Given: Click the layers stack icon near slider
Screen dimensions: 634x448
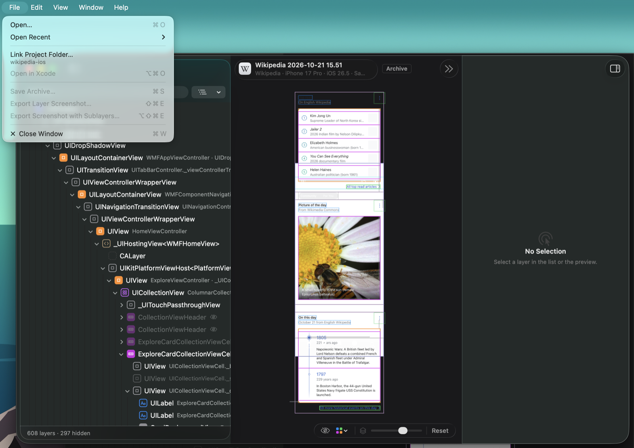Looking at the screenshot, I should pos(363,431).
